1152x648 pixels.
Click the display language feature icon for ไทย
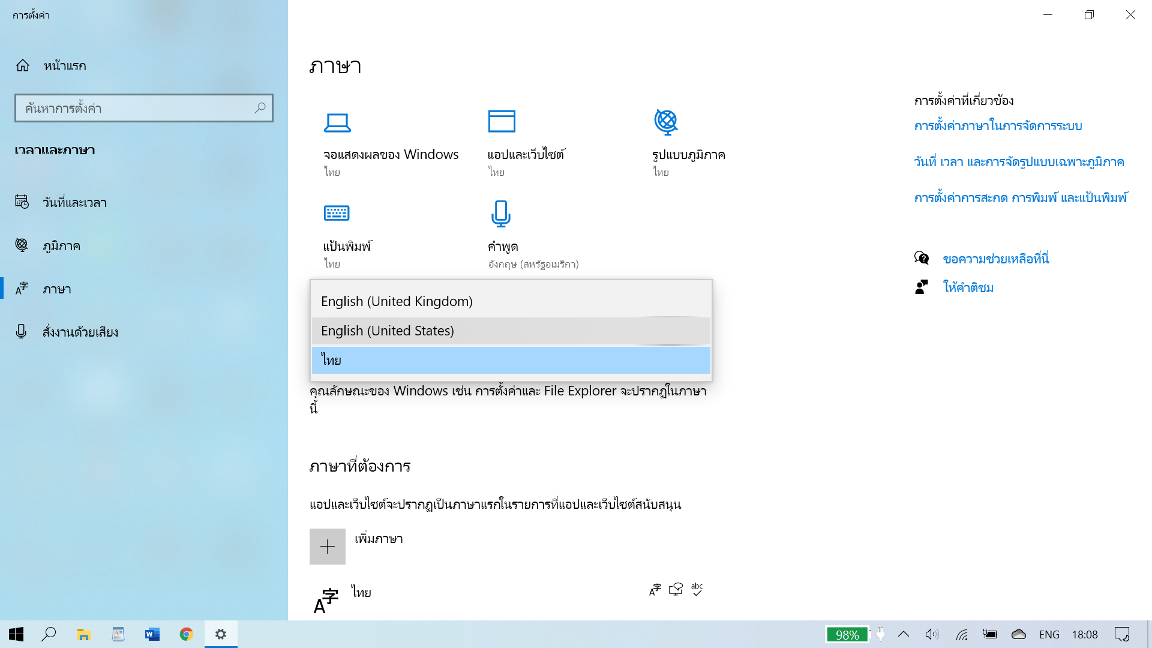pyautogui.click(x=655, y=590)
